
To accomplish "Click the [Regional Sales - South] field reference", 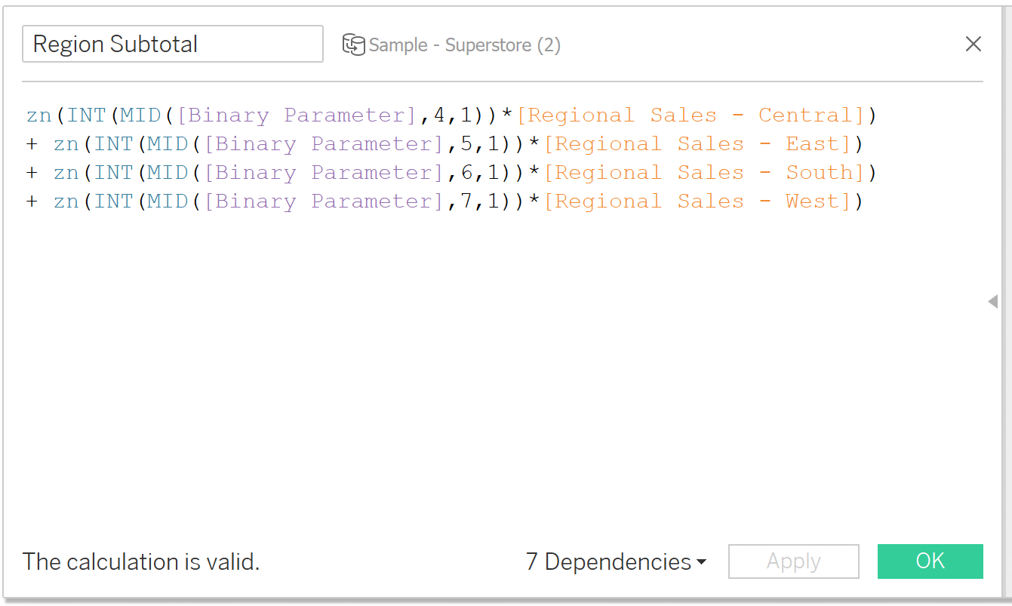I will point(704,173).
